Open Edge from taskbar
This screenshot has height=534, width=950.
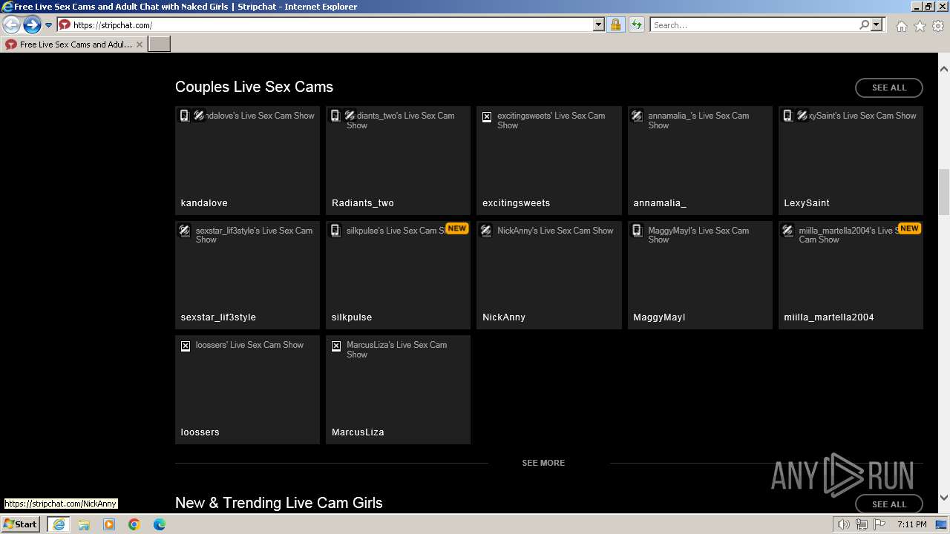tap(160, 524)
